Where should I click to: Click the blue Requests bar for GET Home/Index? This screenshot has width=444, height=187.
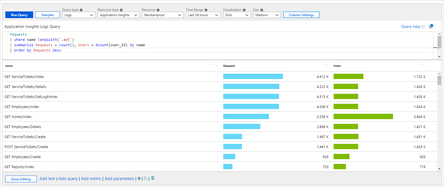click(246, 117)
